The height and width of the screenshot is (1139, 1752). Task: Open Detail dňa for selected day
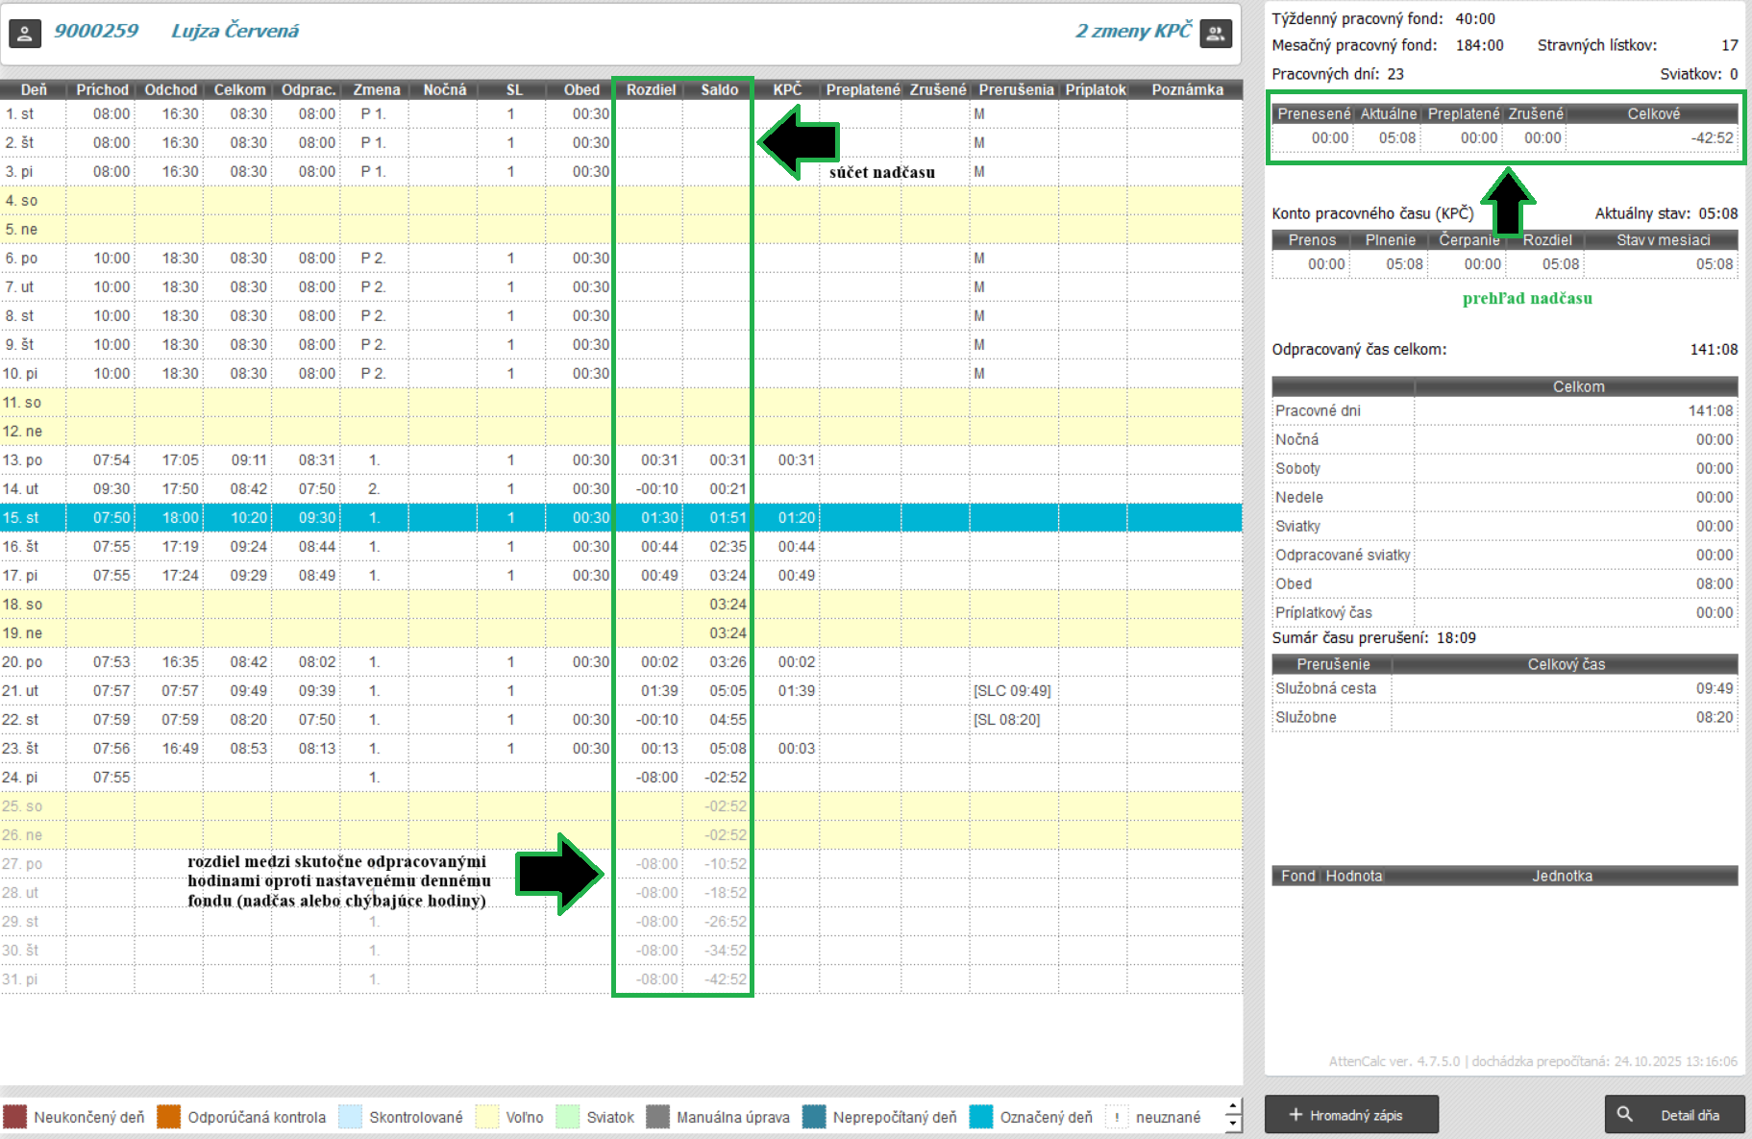[x=1675, y=1115]
